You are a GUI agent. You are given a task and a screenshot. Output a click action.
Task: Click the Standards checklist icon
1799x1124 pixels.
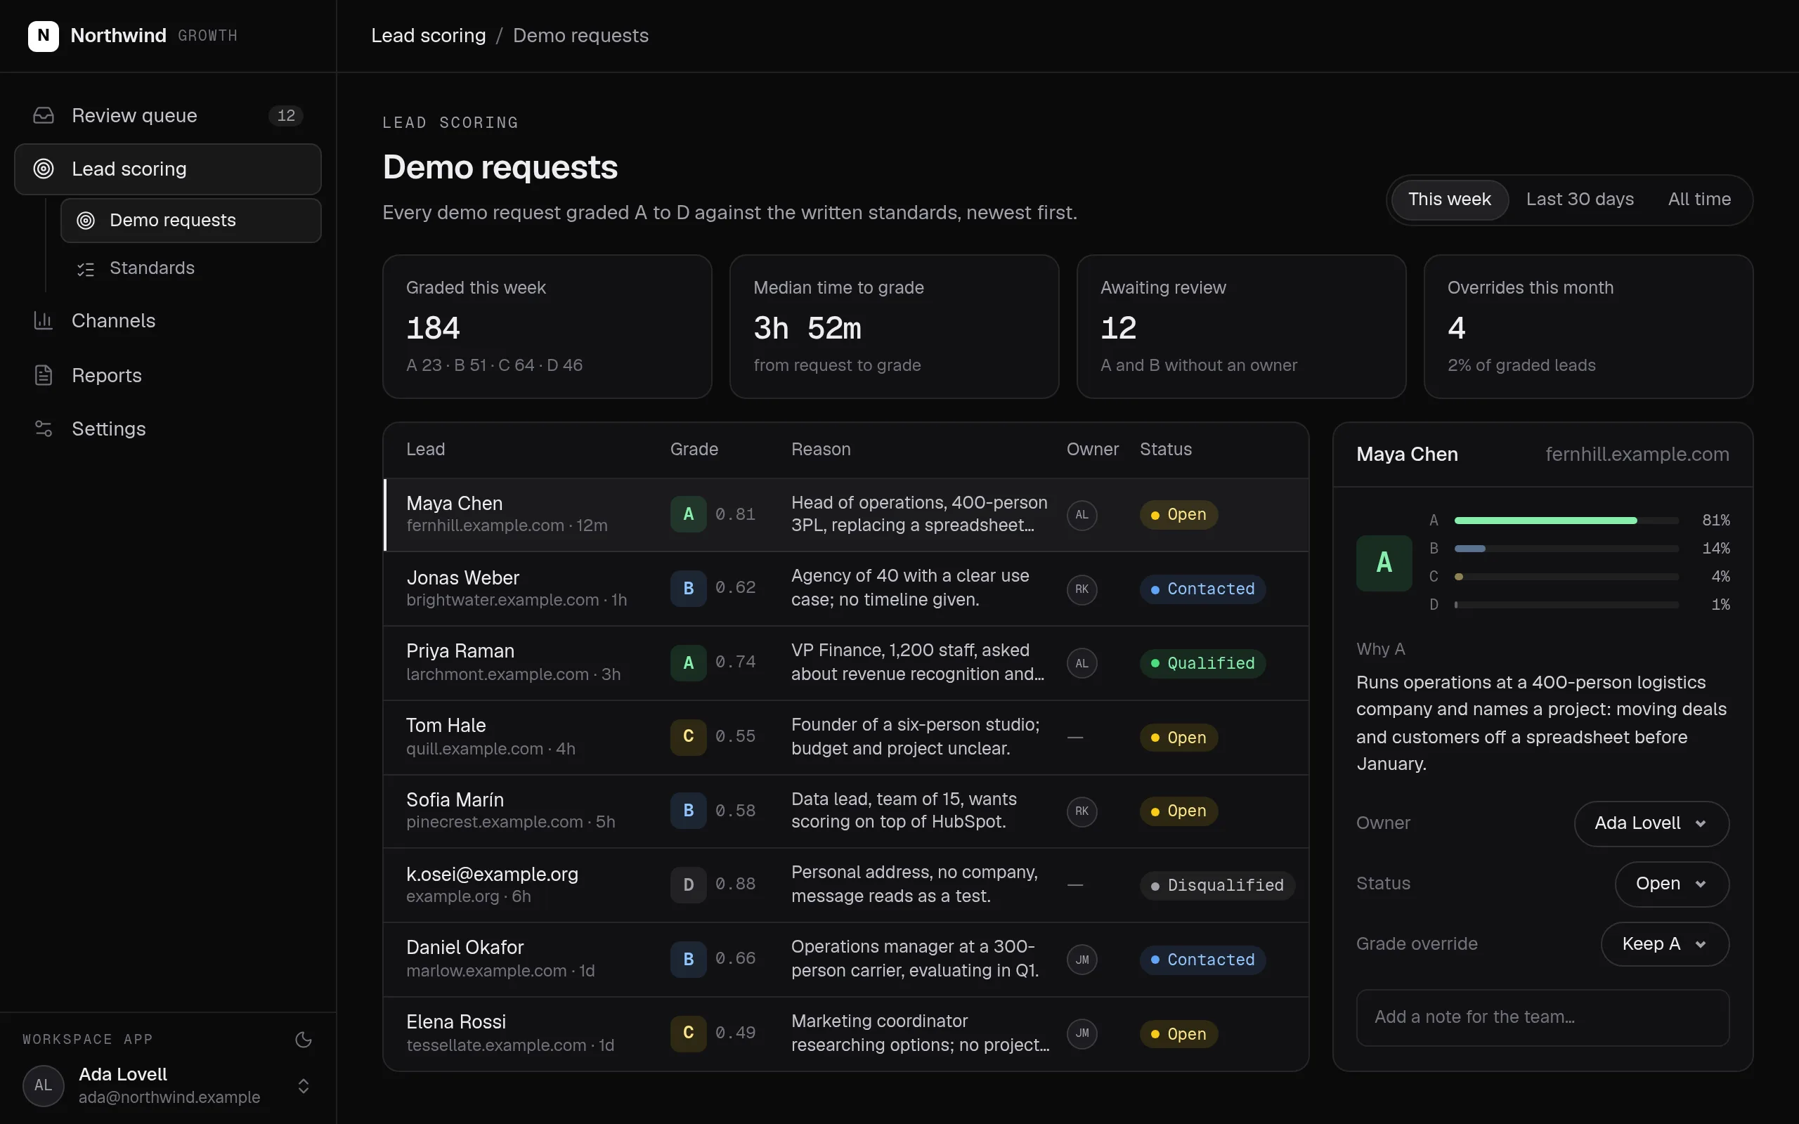[86, 268]
